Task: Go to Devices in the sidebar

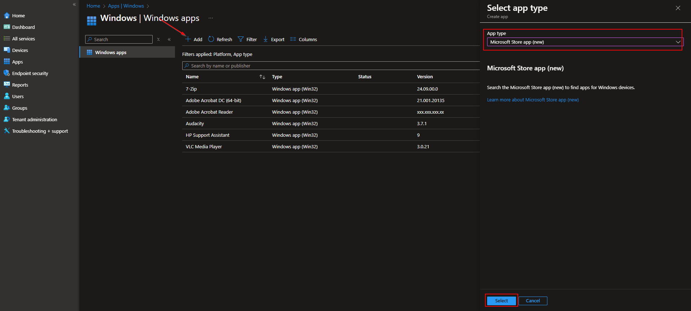Action: click(20, 50)
